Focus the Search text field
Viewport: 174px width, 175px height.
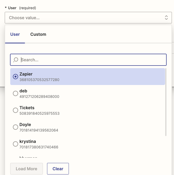tap(92, 60)
